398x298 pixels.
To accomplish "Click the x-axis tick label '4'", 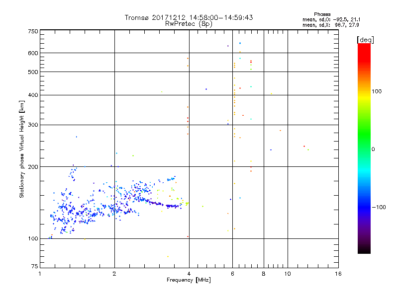I will (189, 274).
